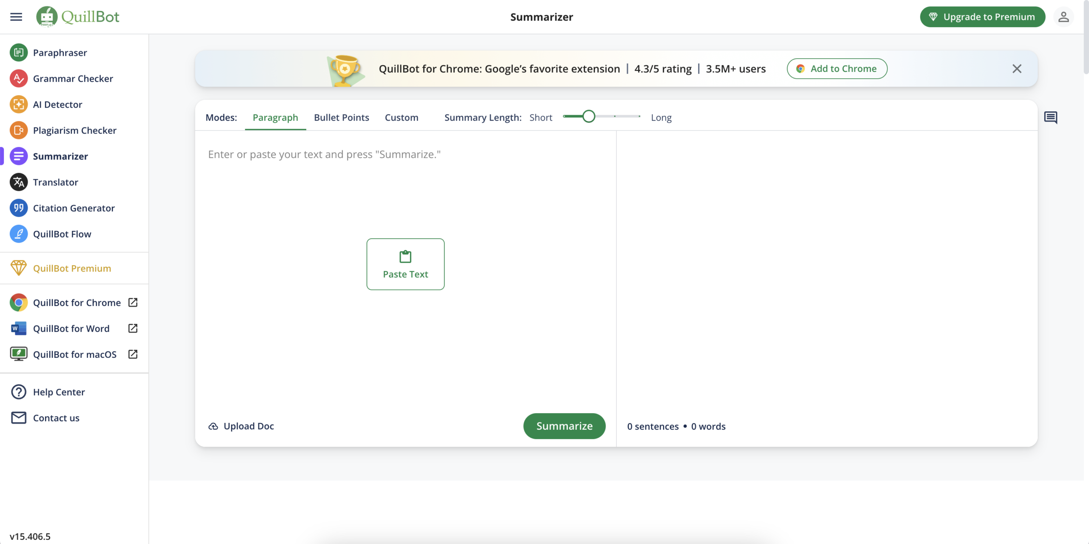1089x544 pixels.
Task: Click the monitor icon for QuillBot for macOS
Action: point(19,354)
